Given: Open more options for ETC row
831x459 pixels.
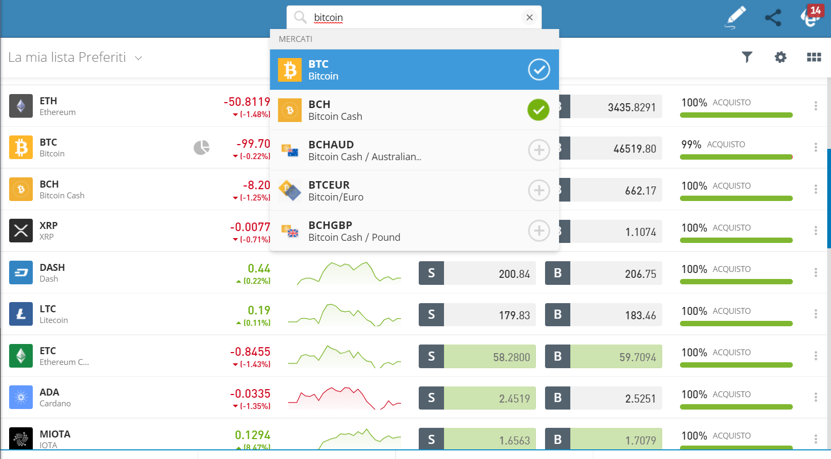Looking at the screenshot, I should coord(815,356).
